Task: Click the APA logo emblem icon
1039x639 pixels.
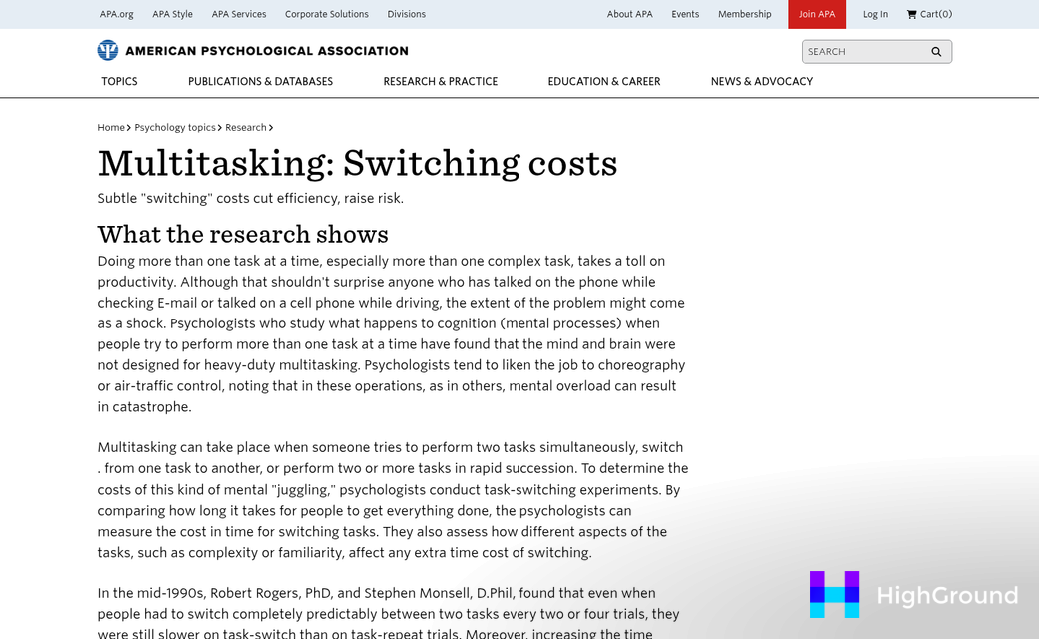Action: [107, 50]
